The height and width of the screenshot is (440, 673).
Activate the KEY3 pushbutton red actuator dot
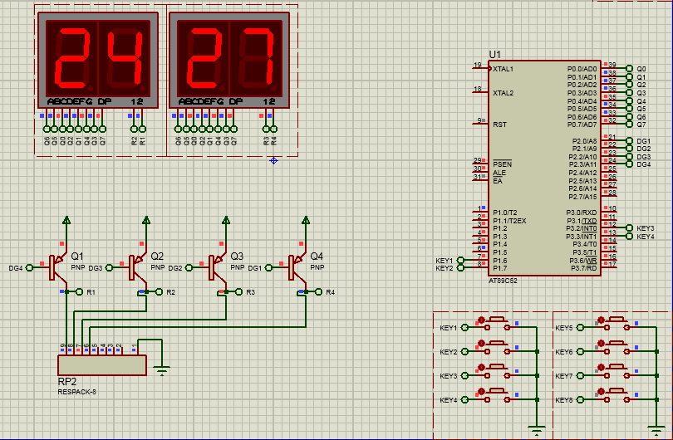tap(481, 368)
